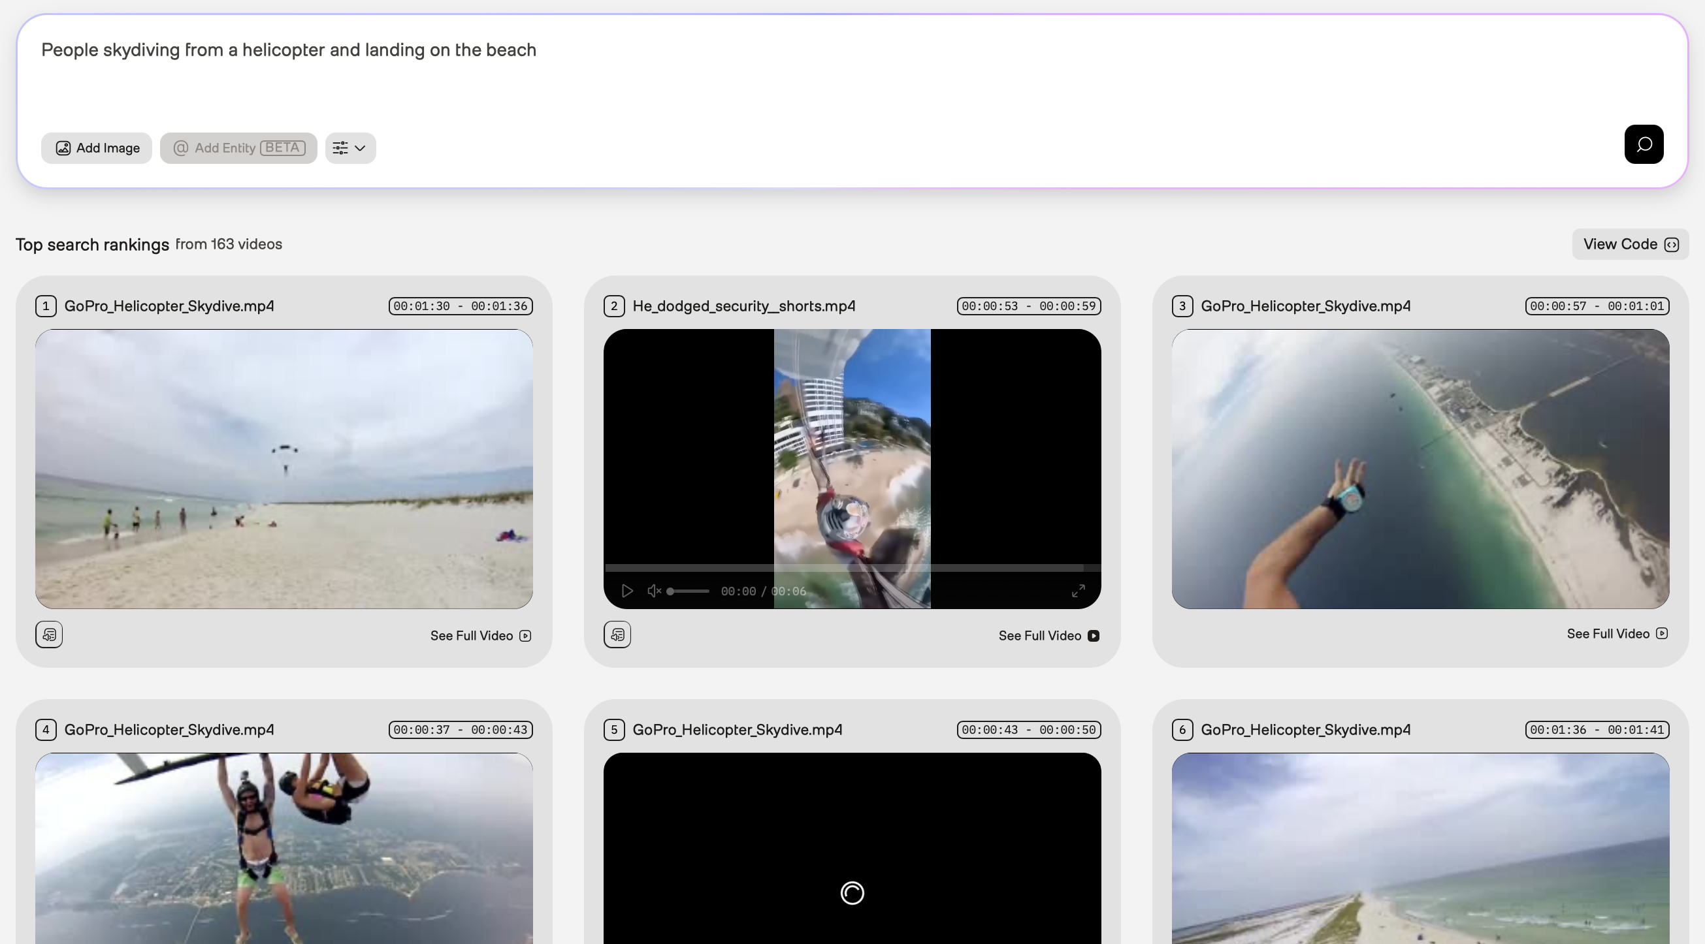Click timestamp 00:01:30 - 00:01:36 badge
Viewport: 1705px width, 944px height.
coord(460,306)
